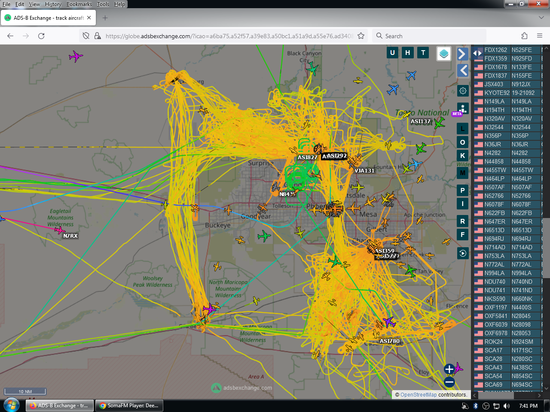This screenshot has height=412, width=550.
Task: Toggle the M map button
Action: coord(463,173)
